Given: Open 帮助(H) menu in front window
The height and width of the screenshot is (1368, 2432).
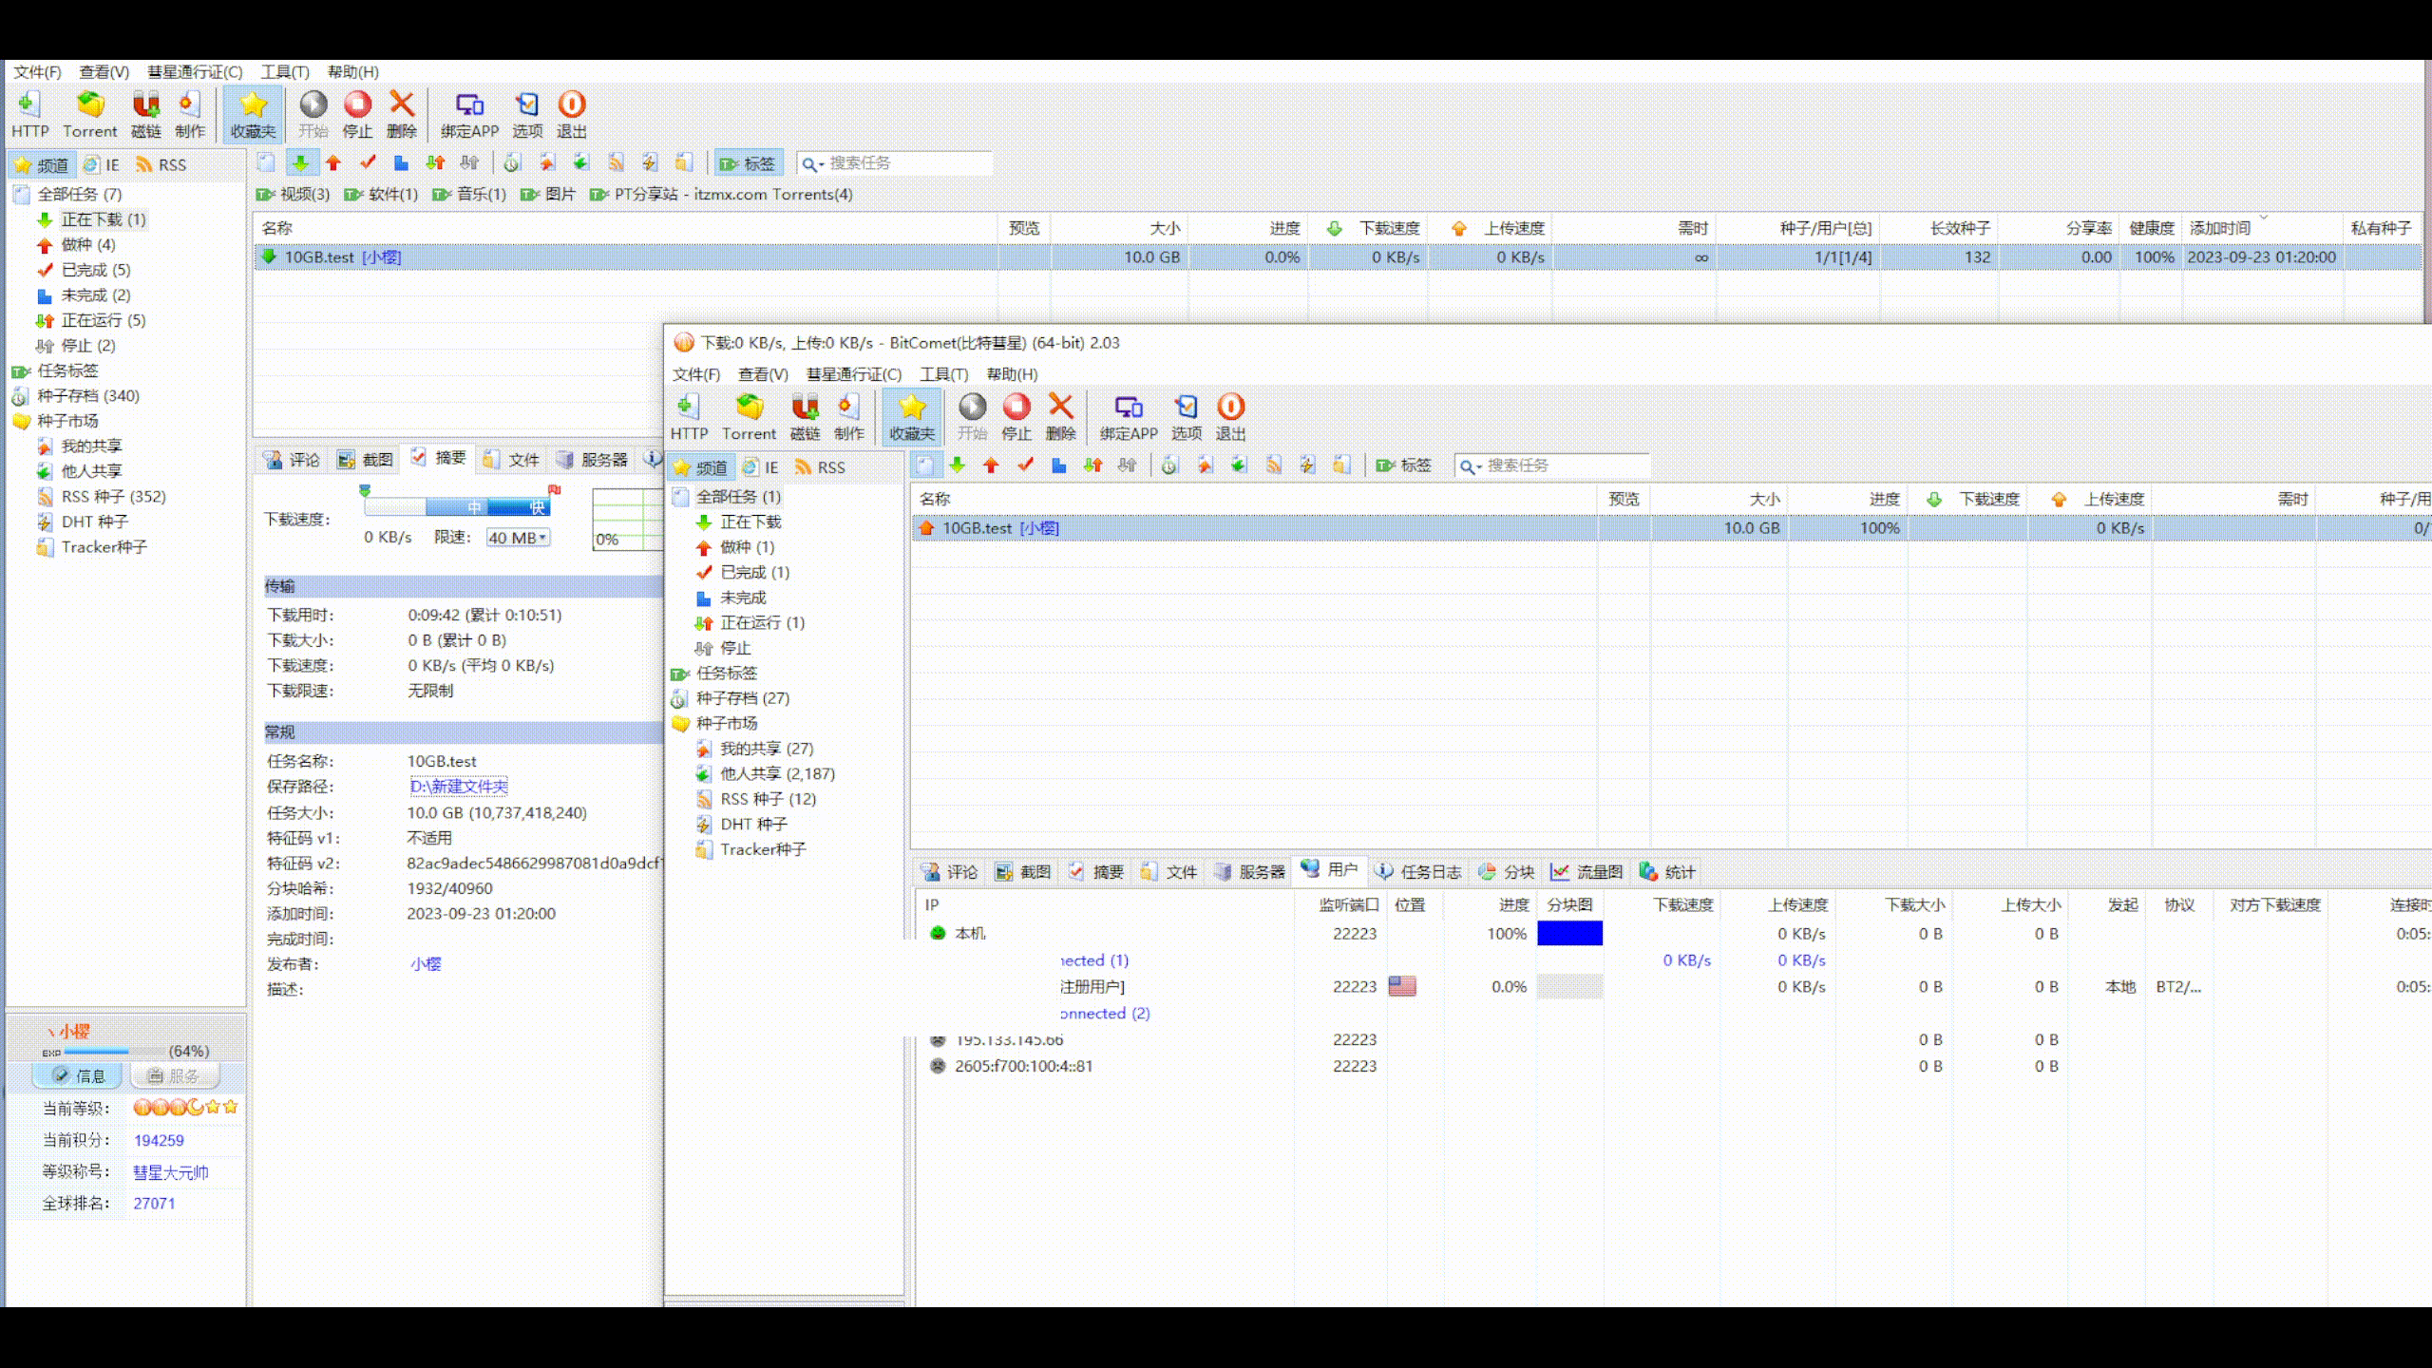Looking at the screenshot, I should [1012, 374].
